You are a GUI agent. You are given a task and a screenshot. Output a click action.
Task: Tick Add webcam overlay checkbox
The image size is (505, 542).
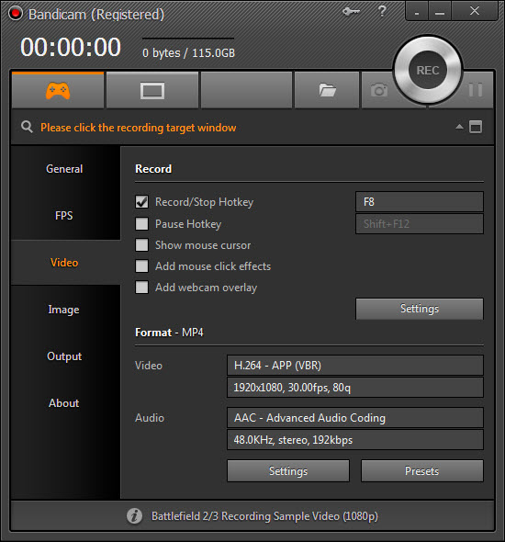pyautogui.click(x=141, y=288)
